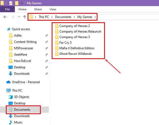This screenshot has height=125, width=159.
Task: Open the Geekflare pinned folder
Action: [21, 55]
